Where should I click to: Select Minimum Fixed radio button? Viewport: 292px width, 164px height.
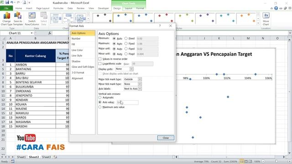126,38
